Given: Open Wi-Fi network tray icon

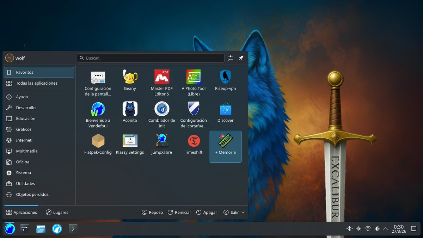Looking at the screenshot, I should (368, 229).
